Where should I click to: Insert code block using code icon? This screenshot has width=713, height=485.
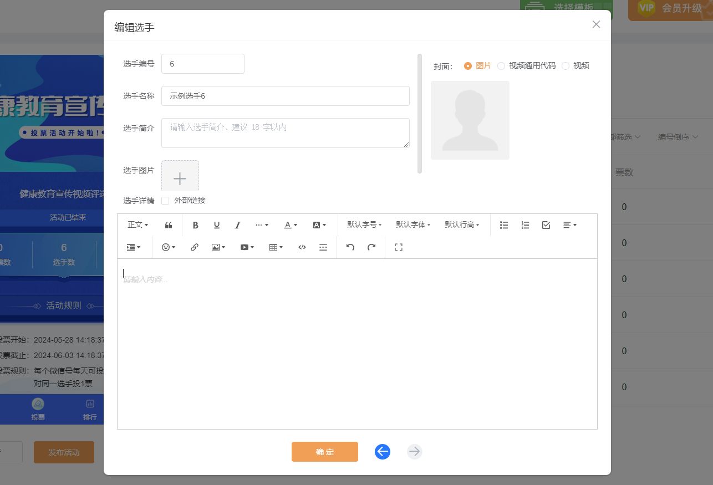302,247
